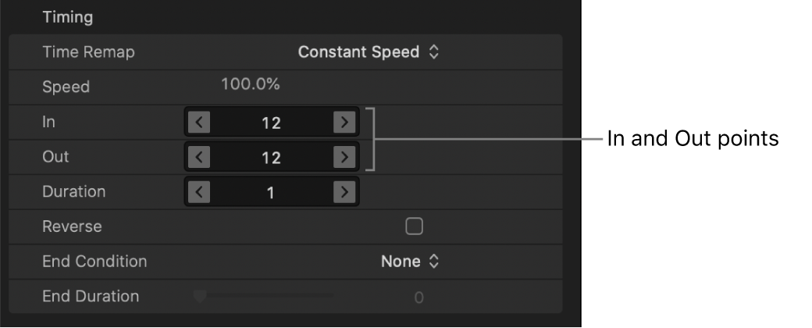Click the Timing section header
The height and width of the screenshot is (328, 812).
click(x=69, y=16)
